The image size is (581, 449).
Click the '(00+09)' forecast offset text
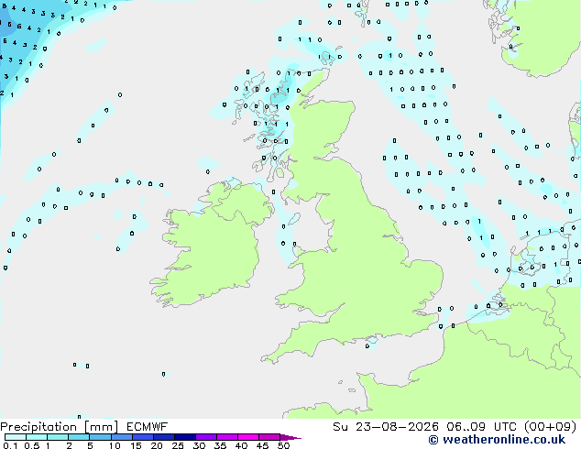point(551,427)
